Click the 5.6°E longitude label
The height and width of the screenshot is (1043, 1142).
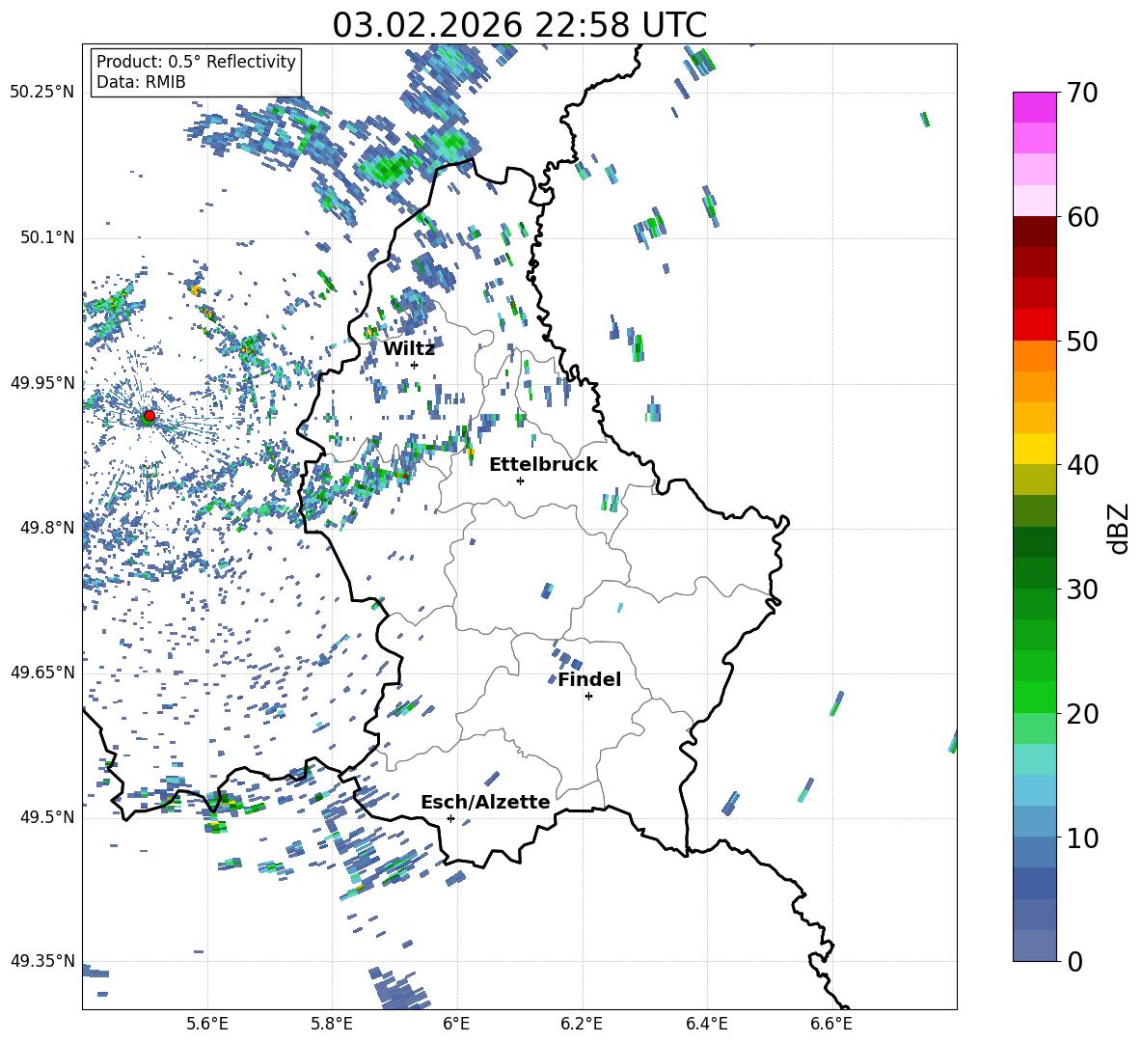coord(207,1024)
